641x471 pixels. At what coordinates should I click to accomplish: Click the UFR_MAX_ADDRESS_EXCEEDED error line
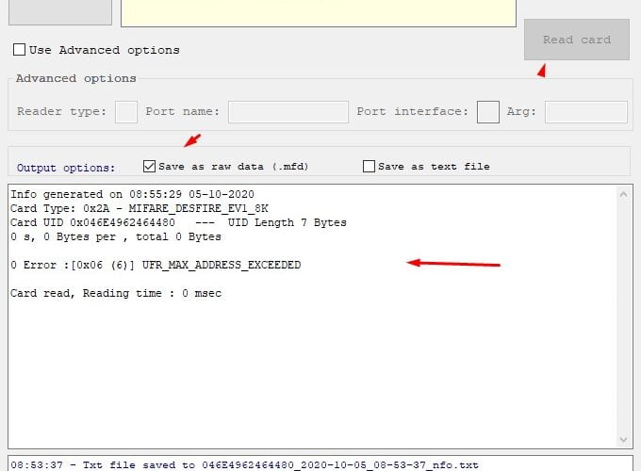[x=156, y=265]
